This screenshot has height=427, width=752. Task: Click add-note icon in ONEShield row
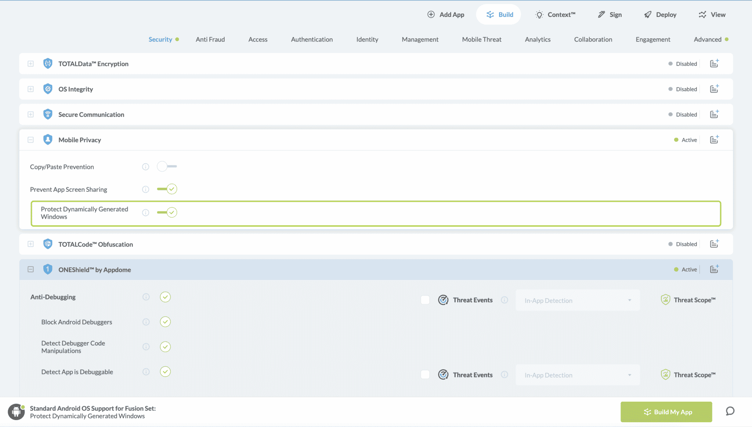pos(714,269)
